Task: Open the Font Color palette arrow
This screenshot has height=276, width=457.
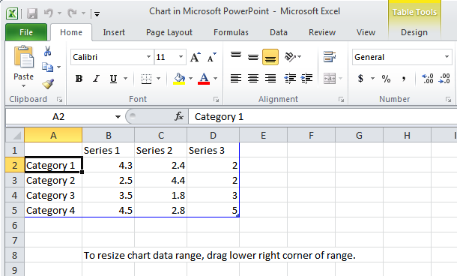Action: click(x=215, y=79)
